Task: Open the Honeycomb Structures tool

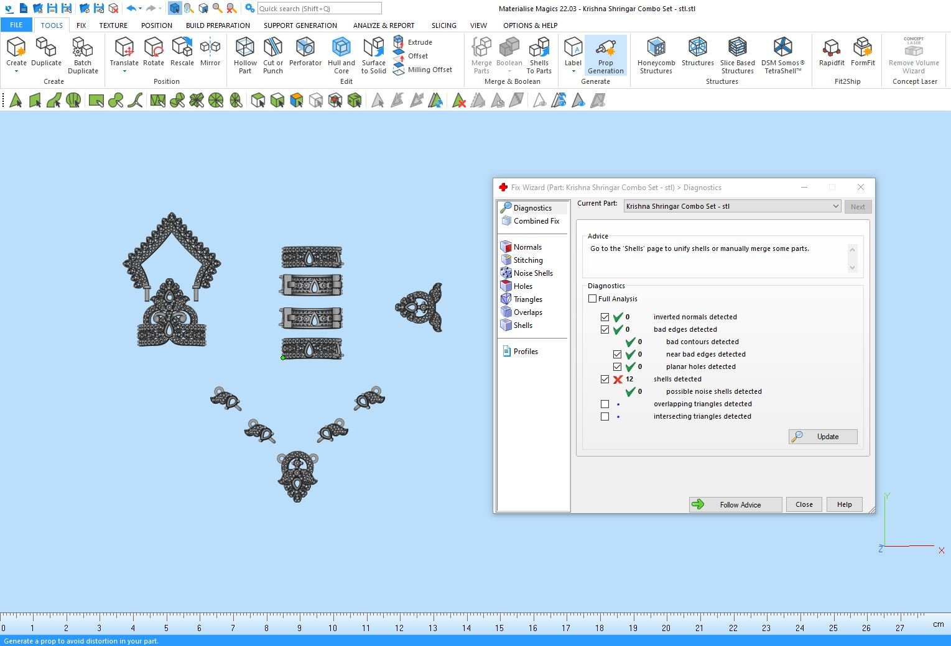Action: (656, 55)
